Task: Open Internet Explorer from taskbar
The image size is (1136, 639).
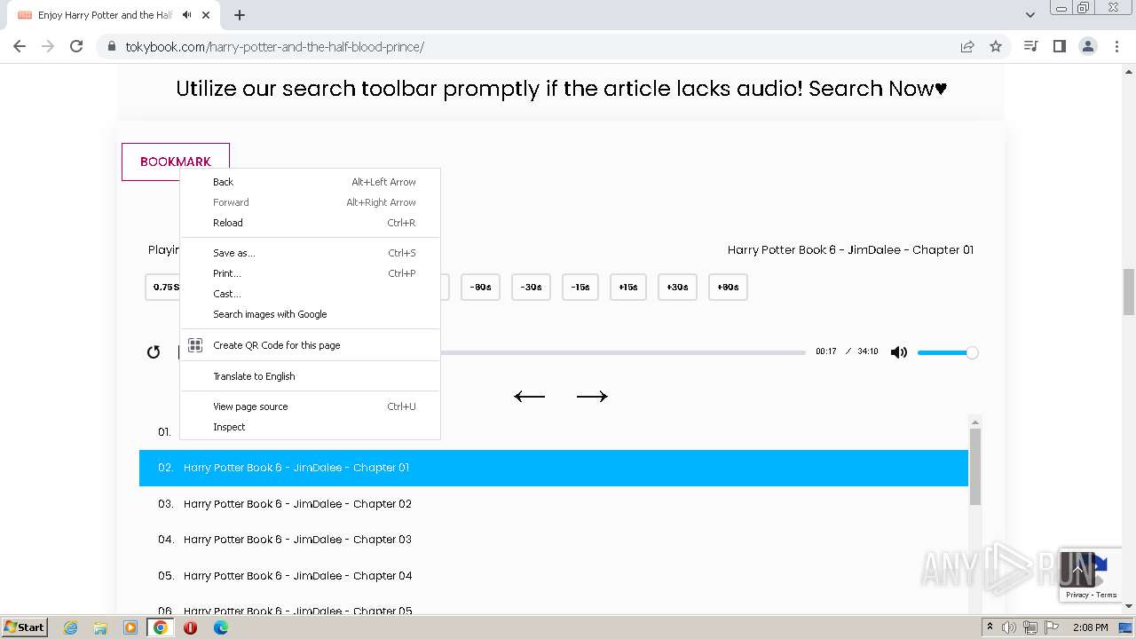Action: [x=70, y=627]
